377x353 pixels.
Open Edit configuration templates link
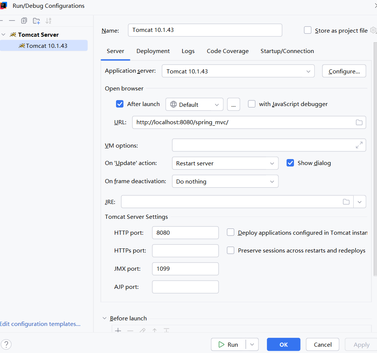click(x=40, y=324)
